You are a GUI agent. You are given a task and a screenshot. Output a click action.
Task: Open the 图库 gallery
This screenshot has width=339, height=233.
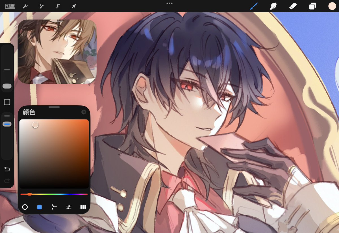pyautogui.click(x=10, y=6)
